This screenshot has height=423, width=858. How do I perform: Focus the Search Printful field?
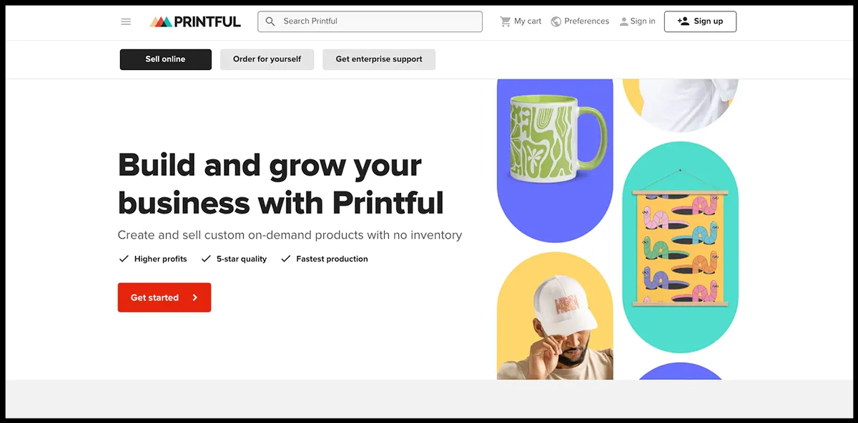coord(370,21)
